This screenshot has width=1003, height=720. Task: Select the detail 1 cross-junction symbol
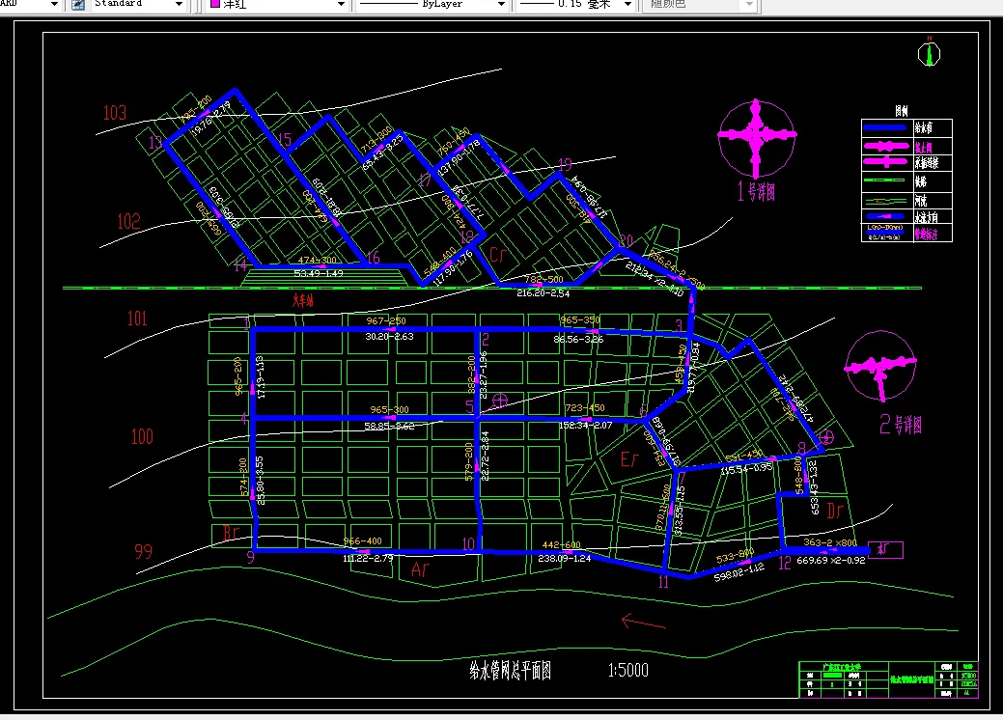(x=757, y=137)
